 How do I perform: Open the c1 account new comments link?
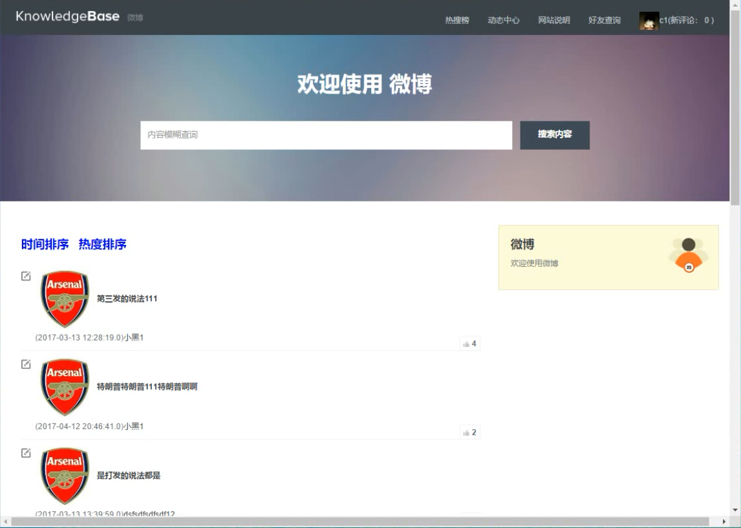pyautogui.click(x=687, y=20)
